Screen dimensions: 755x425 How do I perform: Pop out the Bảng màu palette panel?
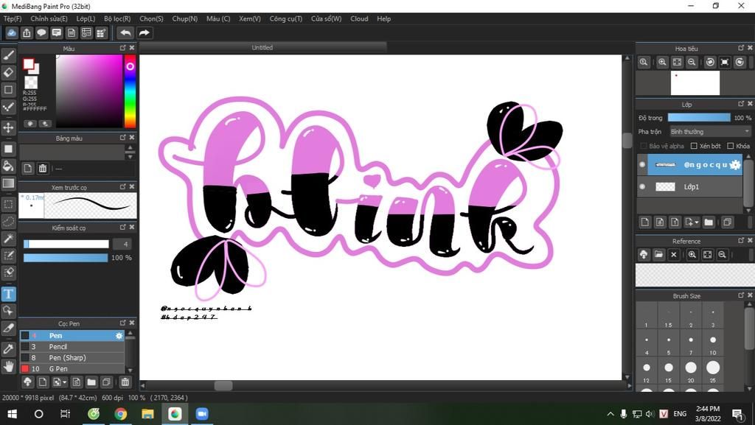click(x=123, y=138)
